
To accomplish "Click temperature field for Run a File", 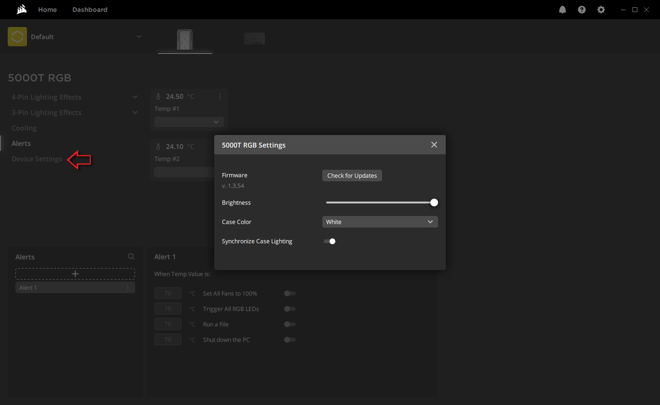I will click(x=168, y=324).
